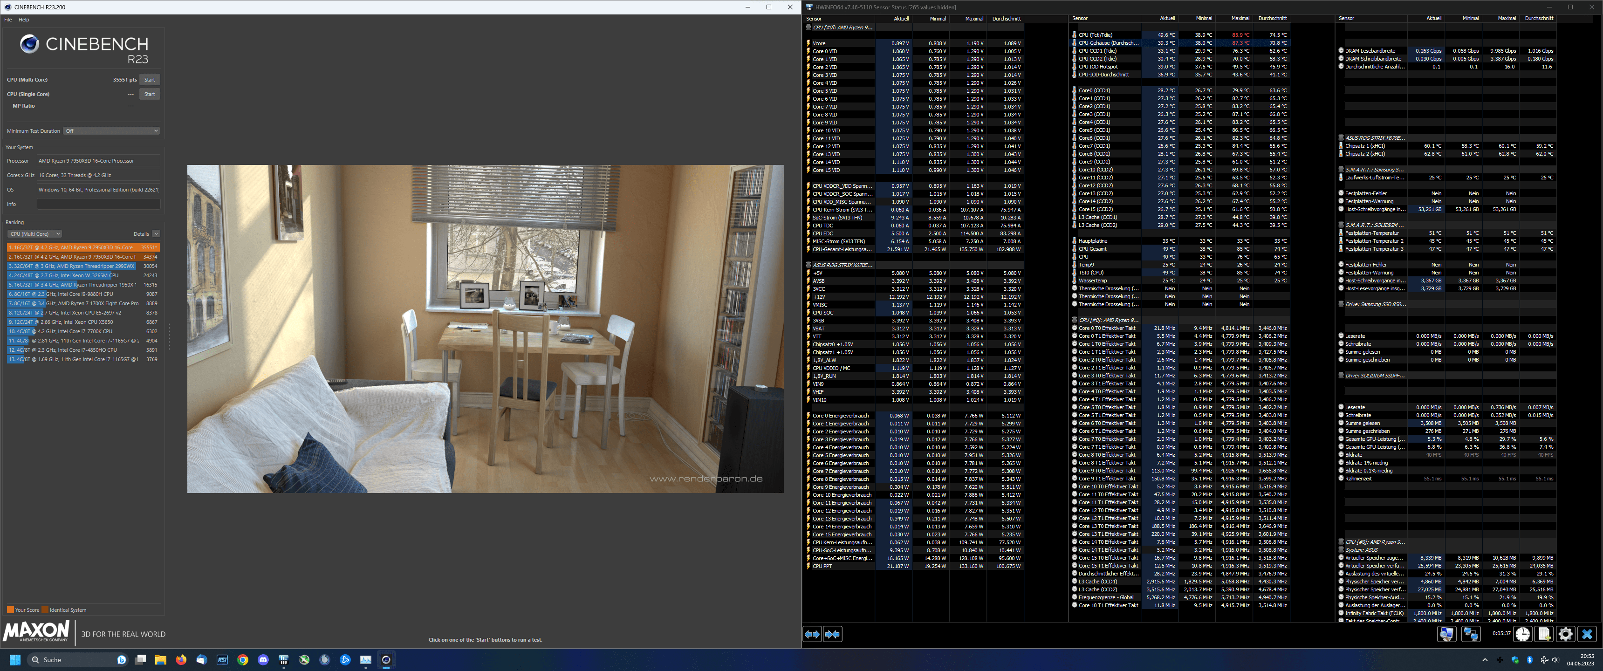The image size is (1603, 671).
Task: Switch to HWiNFO taskbar icon
Action: [x=284, y=660]
